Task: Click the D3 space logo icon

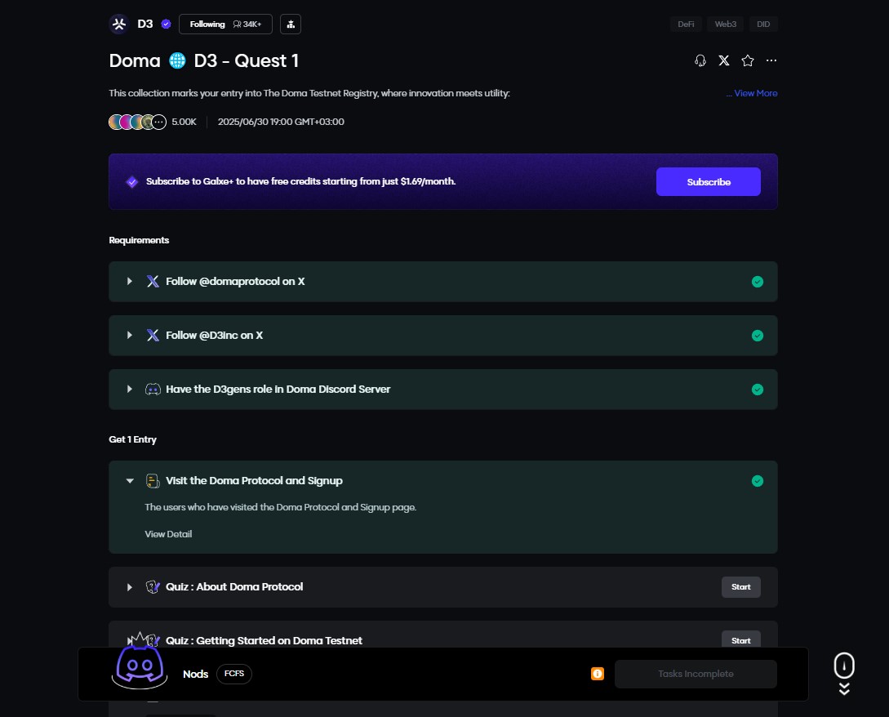Action: coord(119,24)
